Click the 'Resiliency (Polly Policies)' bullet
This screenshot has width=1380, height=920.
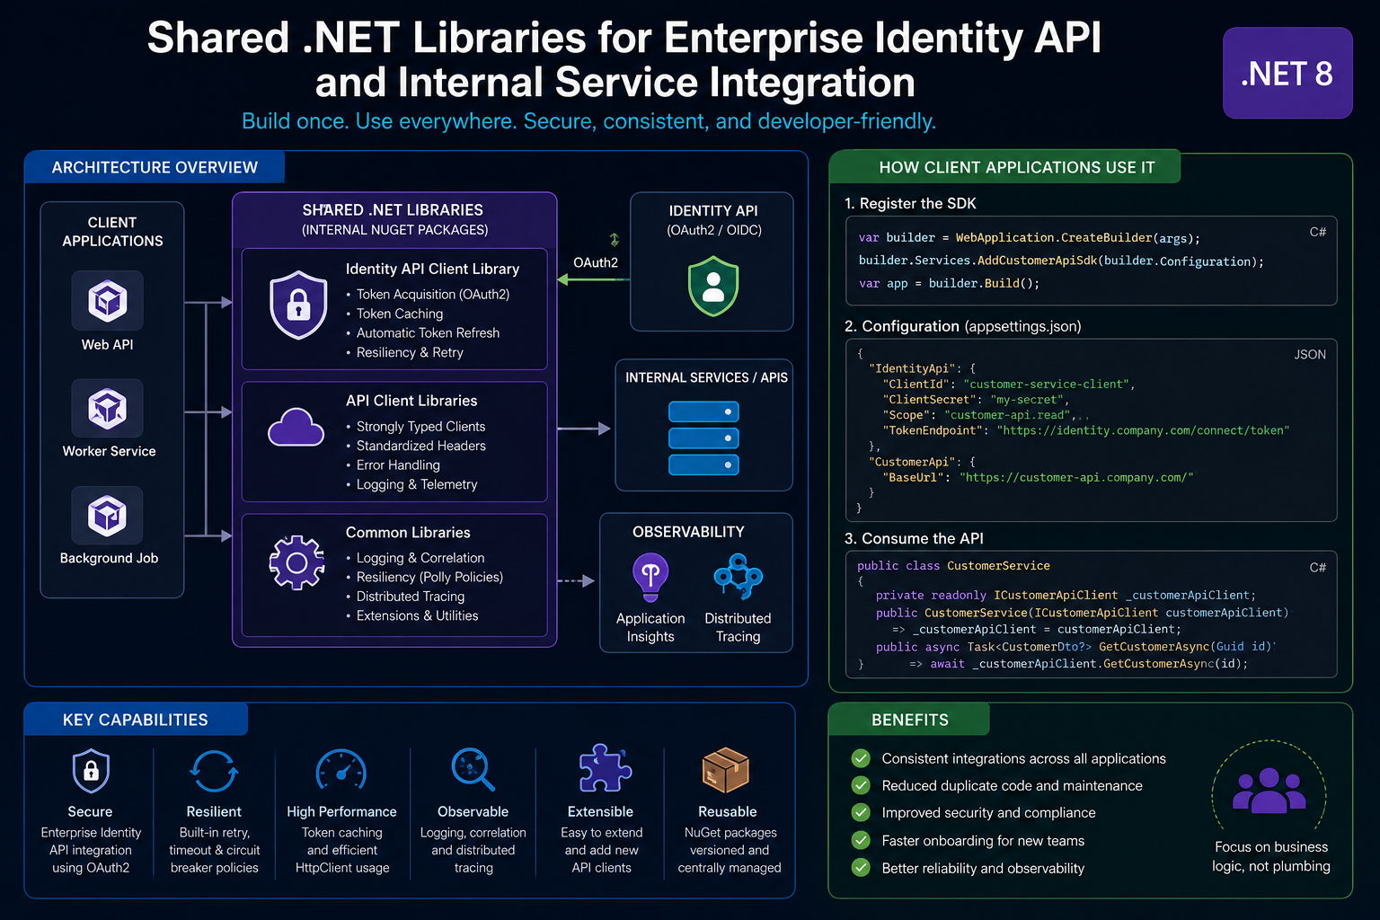pyautogui.click(x=429, y=577)
